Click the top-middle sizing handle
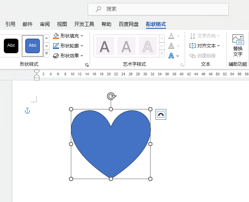 click(x=111, y=109)
